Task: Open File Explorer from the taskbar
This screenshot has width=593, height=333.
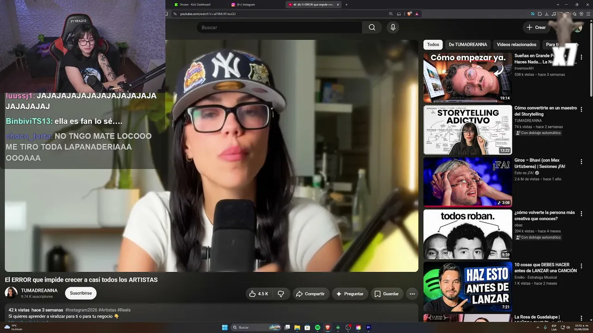Action: click(x=297, y=327)
